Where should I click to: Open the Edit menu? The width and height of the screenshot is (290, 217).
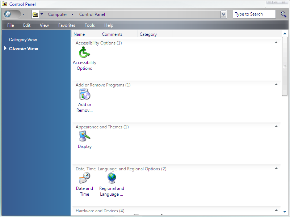click(x=27, y=25)
